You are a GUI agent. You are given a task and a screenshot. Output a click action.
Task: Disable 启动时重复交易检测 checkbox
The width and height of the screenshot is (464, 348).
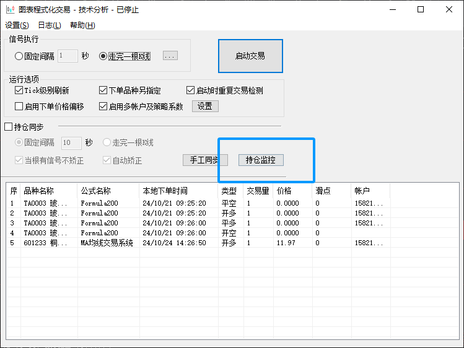coord(191,90)
